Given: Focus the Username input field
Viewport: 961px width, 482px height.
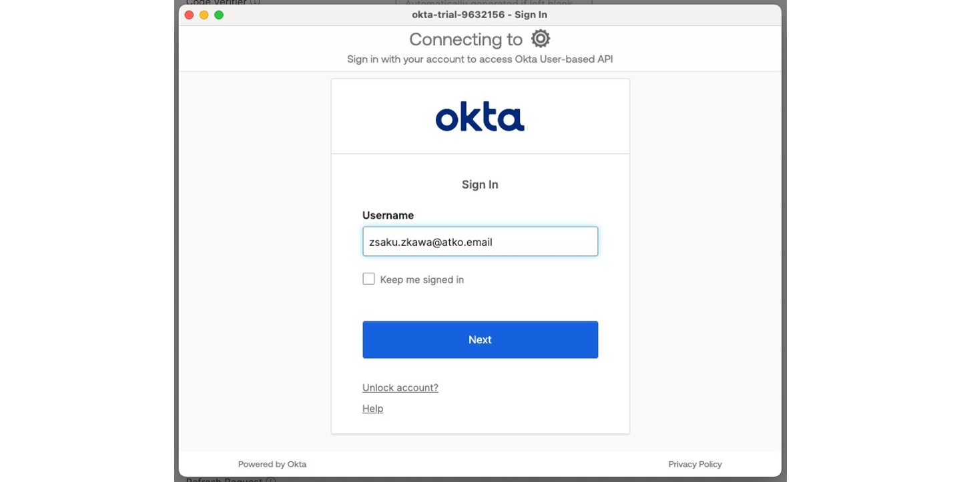Looking at the screenshot, I should (480, 241).
